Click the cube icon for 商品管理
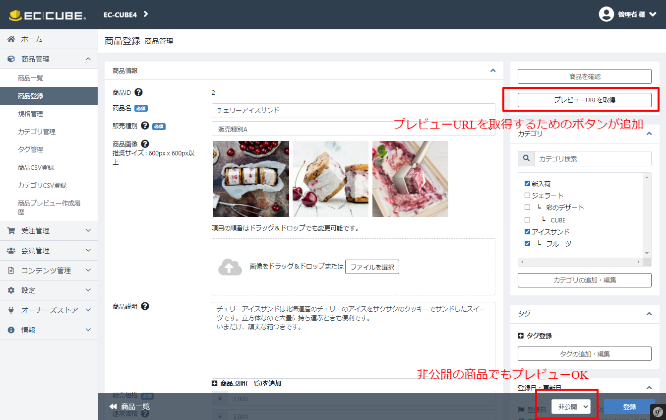 [11, 59]
